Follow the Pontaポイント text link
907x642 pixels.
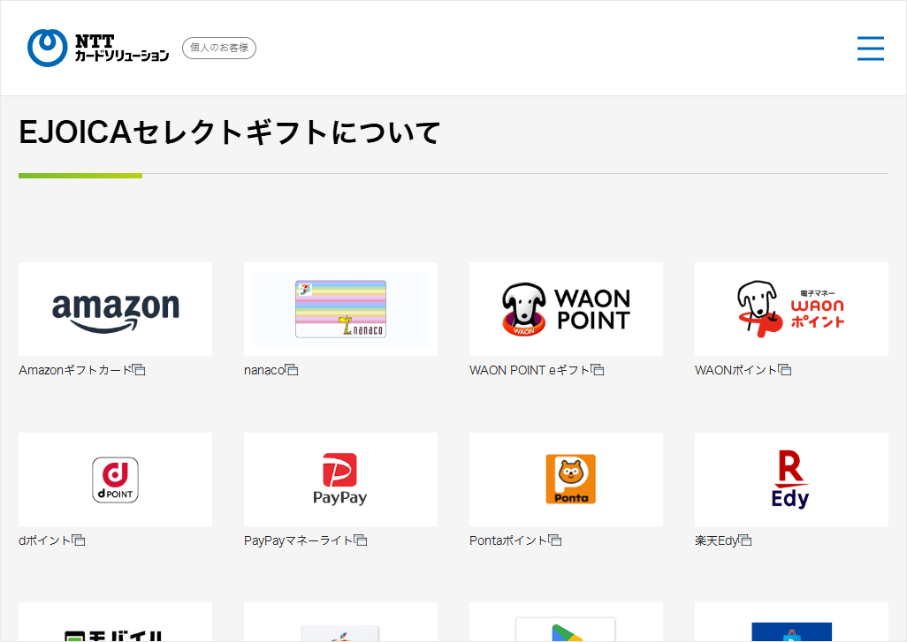pos(509,540)
